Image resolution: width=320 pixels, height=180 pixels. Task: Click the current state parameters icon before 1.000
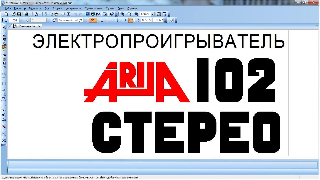pos(6,20)
